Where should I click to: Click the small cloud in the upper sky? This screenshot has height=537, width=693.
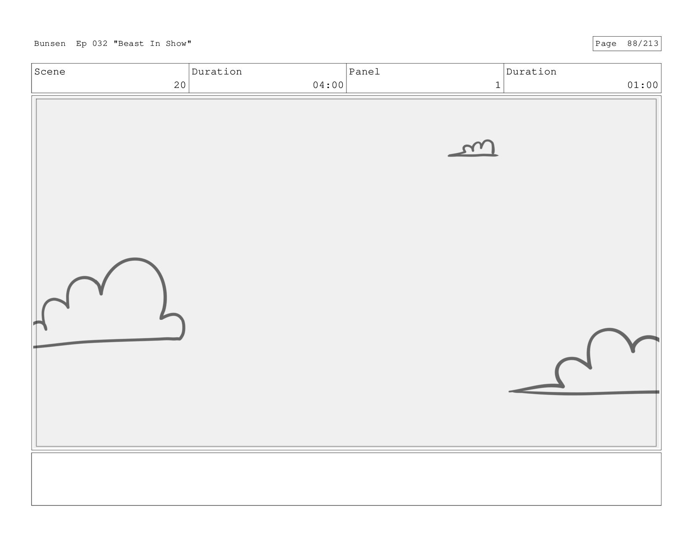(473, 149)
